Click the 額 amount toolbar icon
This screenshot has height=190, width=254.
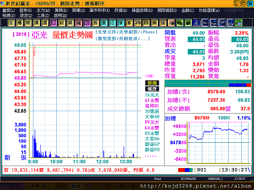[146, 23]
